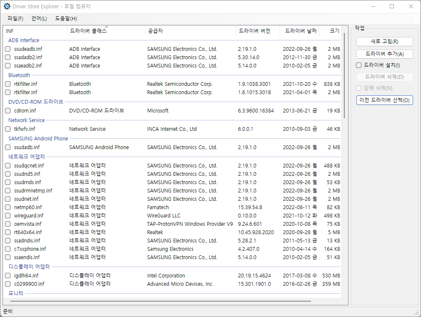Image resolution: width=421 pixels, height=317 pixels.
Task: Sort by the INF column header
Action: pyautogui.click(x=35, y=31)
